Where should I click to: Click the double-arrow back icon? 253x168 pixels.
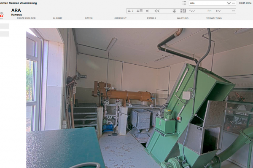coord(157,11)
